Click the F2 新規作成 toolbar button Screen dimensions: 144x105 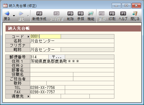tap(39, 16)
